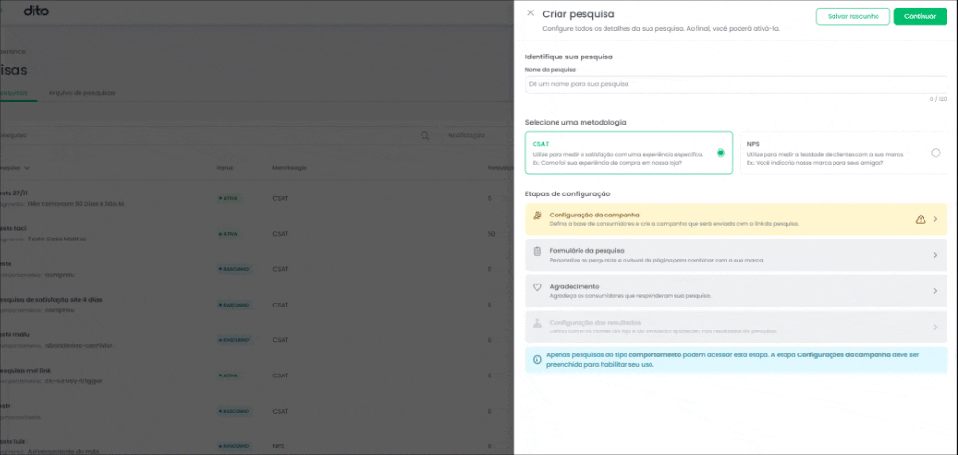The image size is (958, 455).
Task: Click the 'Teste Casa Mattos' row text in background
Action: 57,239
